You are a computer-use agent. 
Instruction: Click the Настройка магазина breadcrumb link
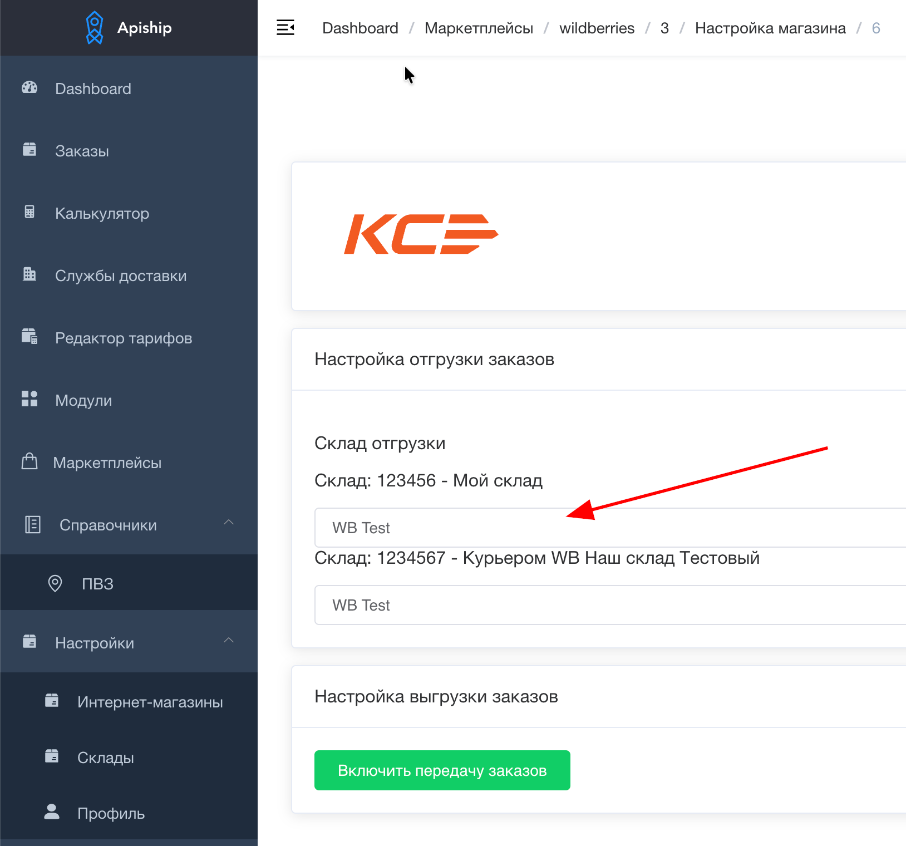point(770,28)
